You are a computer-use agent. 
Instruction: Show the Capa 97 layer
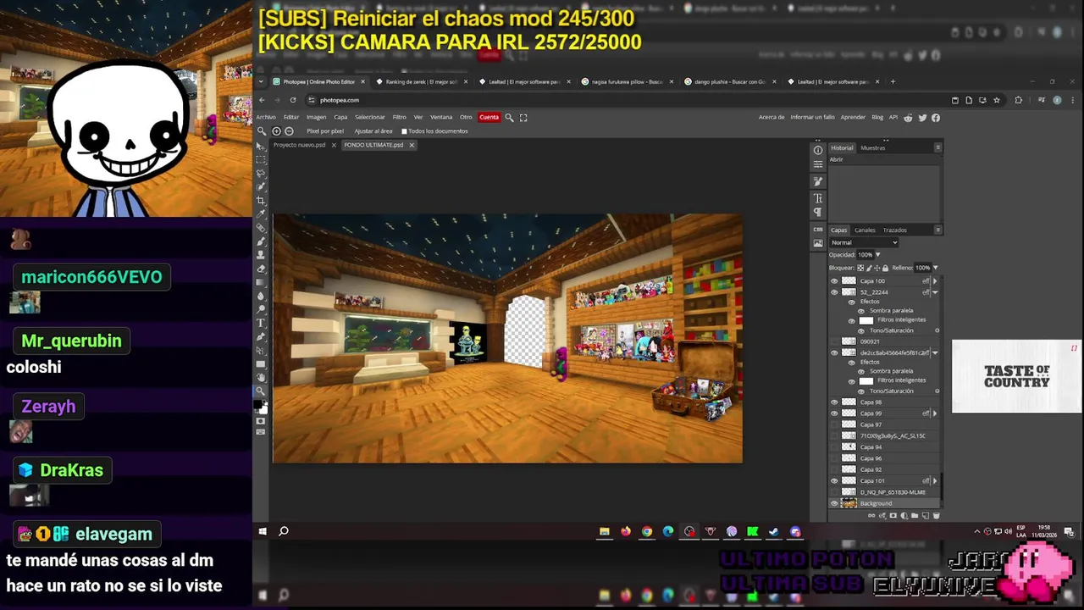tap(834, 424)
